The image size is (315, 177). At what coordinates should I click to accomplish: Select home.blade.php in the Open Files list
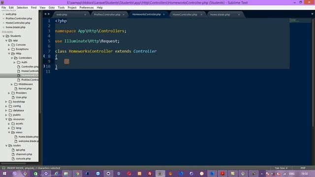pyautogui.click(x=15, y=28)
